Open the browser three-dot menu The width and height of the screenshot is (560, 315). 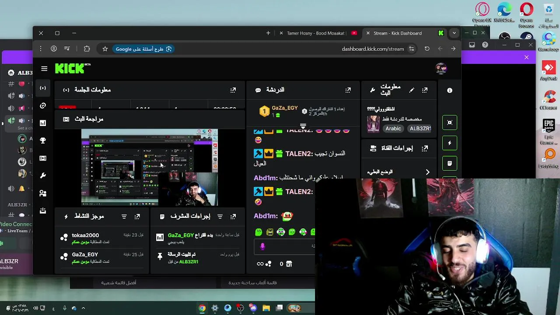pyautogui.click(x=41, y=49)
